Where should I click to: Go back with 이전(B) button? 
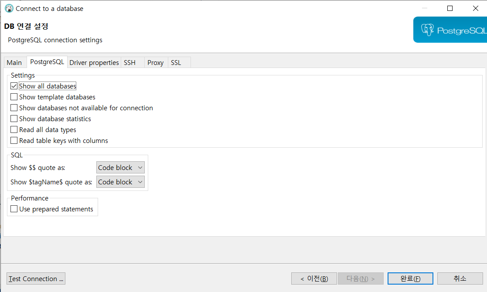(314, 278)
